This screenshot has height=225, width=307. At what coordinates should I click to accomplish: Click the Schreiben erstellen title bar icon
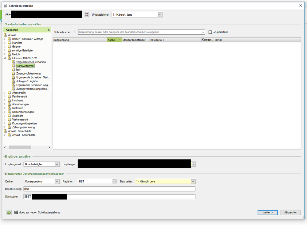6,6
